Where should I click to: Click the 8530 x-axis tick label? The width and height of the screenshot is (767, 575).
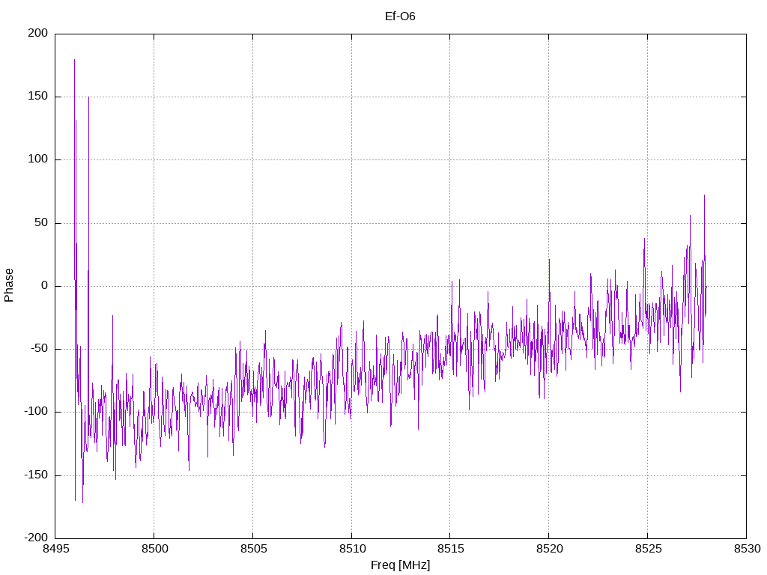pos(745,549)
